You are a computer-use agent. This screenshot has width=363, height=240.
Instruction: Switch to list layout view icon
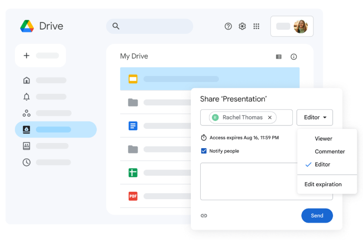click(279, 57)
